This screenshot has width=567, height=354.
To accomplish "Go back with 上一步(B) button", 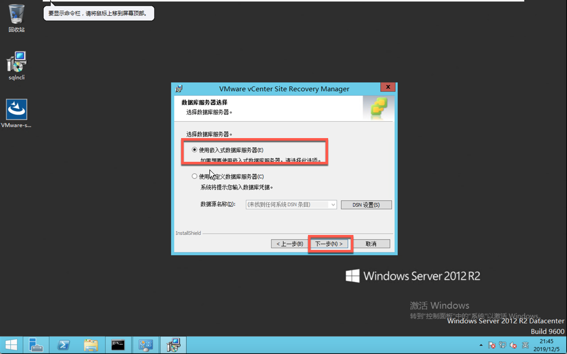I will tap(289, 244).
